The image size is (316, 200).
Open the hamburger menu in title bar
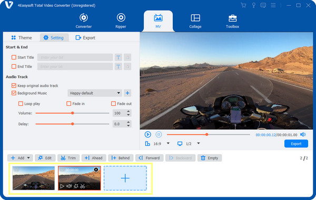click(273, 5)
